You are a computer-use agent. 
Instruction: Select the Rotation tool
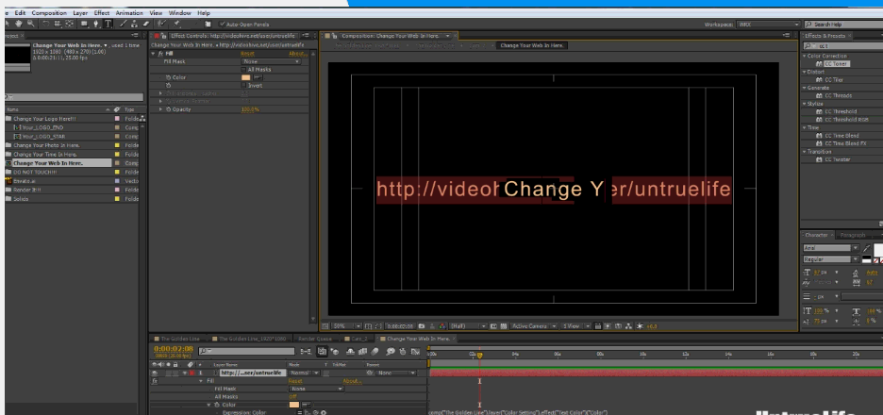[46, 24]
